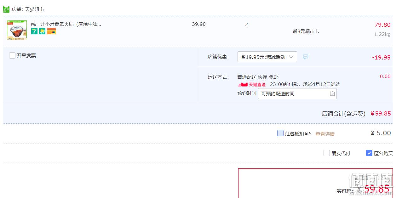Open the hotpot product thumbnail image
396x198 pixels.
coord(17,30)
